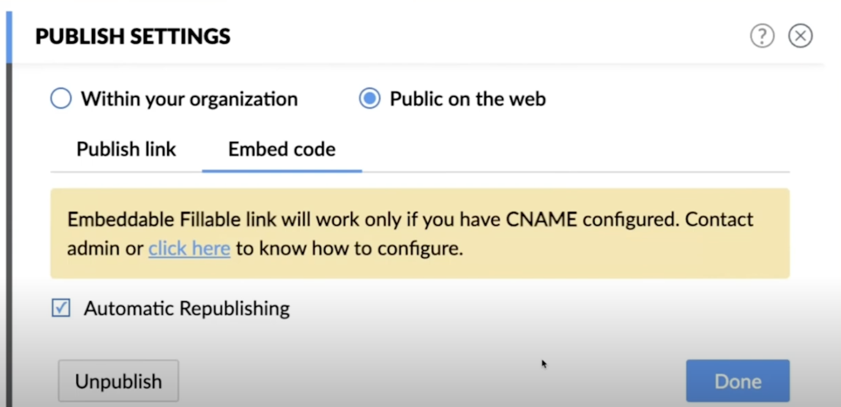The height and width of the screenshot is (407, 841).
Task: Select the Within your organization radio button
Action: click(61, 98)
